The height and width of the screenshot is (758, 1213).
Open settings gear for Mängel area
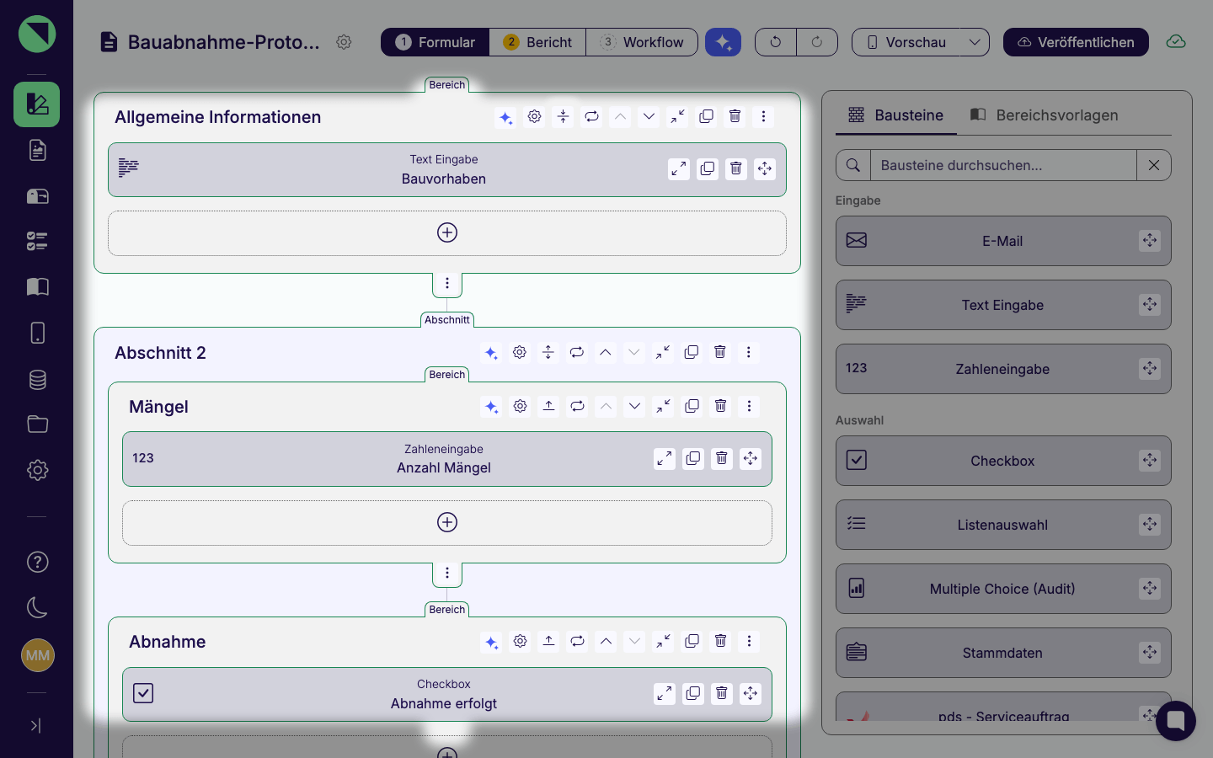pos(521,406)
